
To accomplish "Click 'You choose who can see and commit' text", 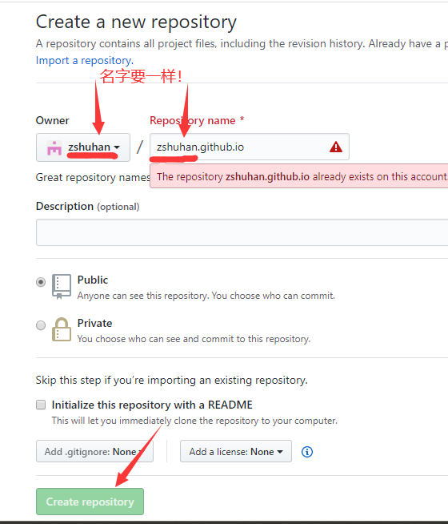I will click(x=194, y=339).
